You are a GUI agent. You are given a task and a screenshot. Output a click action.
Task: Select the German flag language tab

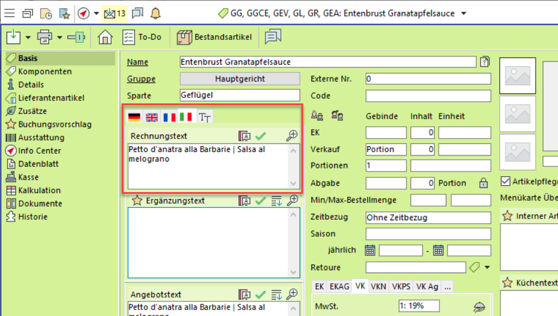tap(135, 117)
